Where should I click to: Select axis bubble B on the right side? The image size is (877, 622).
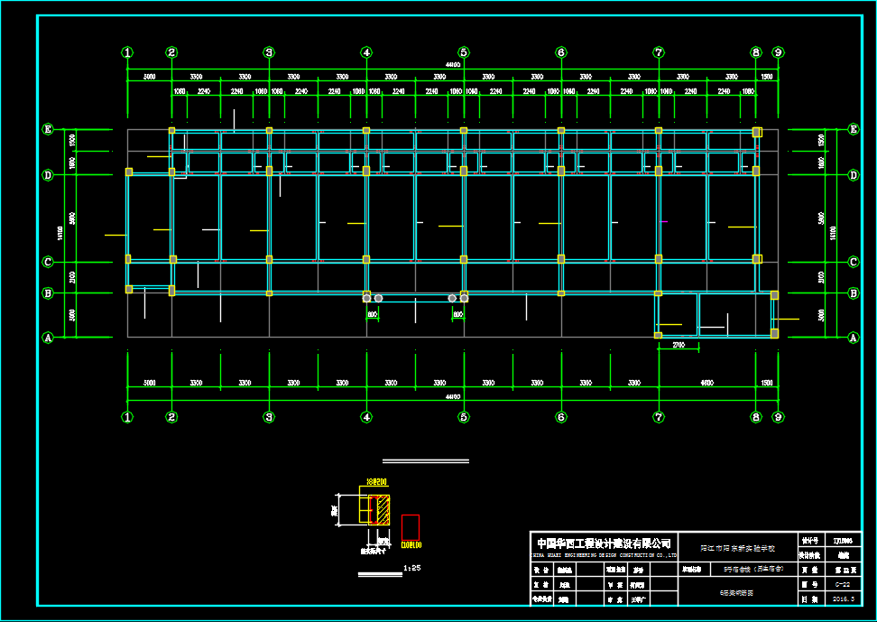pos(854,293)
